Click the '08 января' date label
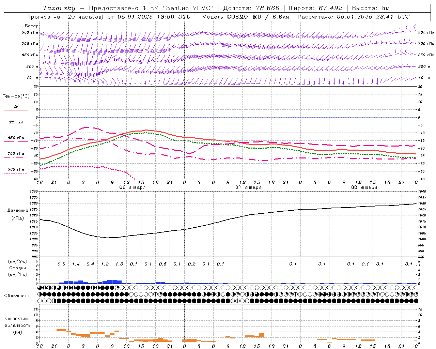 tap(364, 187)
